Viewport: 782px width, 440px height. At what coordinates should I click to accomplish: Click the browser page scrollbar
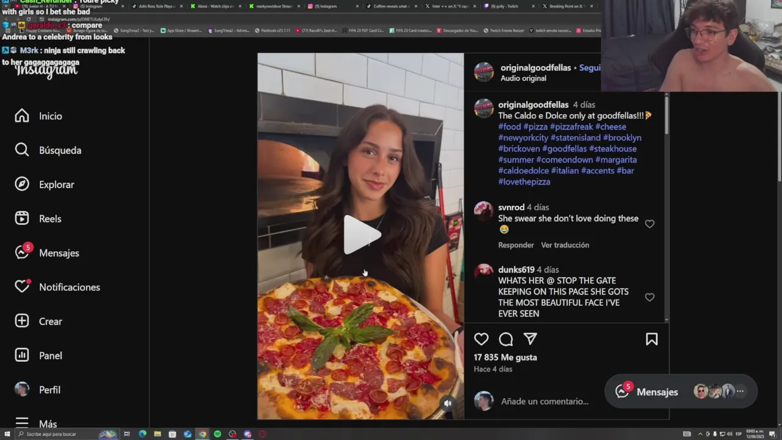point(779,136)
